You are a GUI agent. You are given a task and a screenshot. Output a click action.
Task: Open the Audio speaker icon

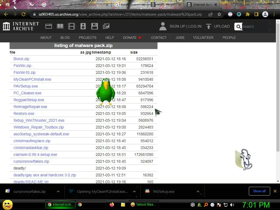(83, 26)
